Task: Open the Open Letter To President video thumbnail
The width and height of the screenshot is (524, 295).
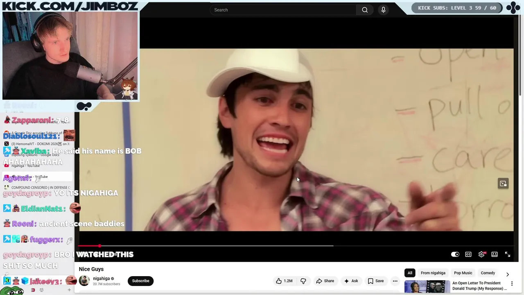Action: point(427,286)
